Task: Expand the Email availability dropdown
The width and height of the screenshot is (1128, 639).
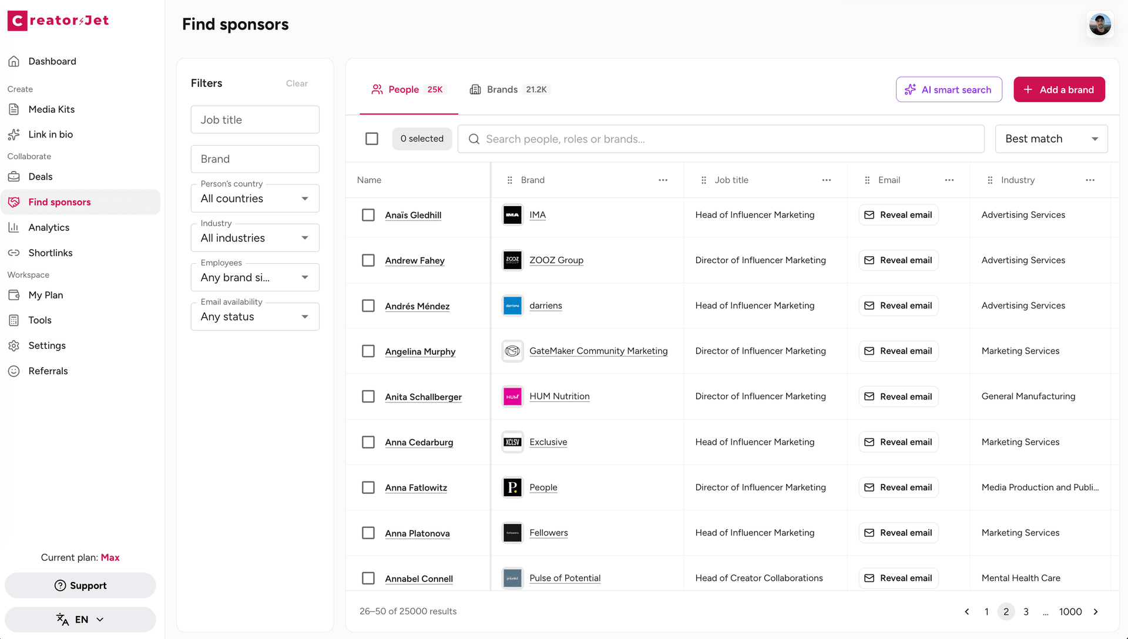Action: pyautogui.click(x=255, y=317)
